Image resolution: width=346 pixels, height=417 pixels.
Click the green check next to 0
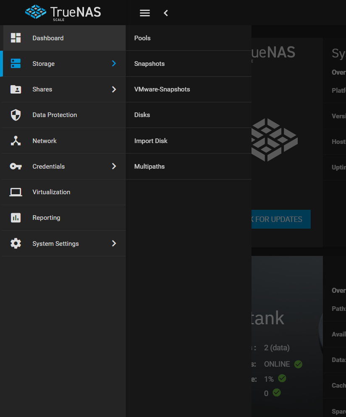coord(277,393)
